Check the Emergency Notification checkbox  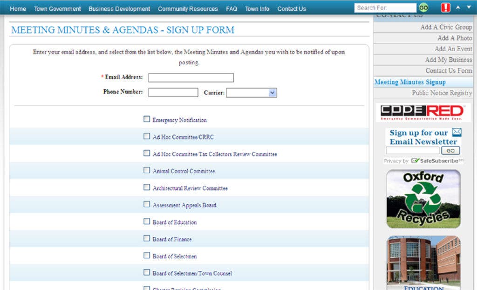pyautogui.click(x=147, y=120)
